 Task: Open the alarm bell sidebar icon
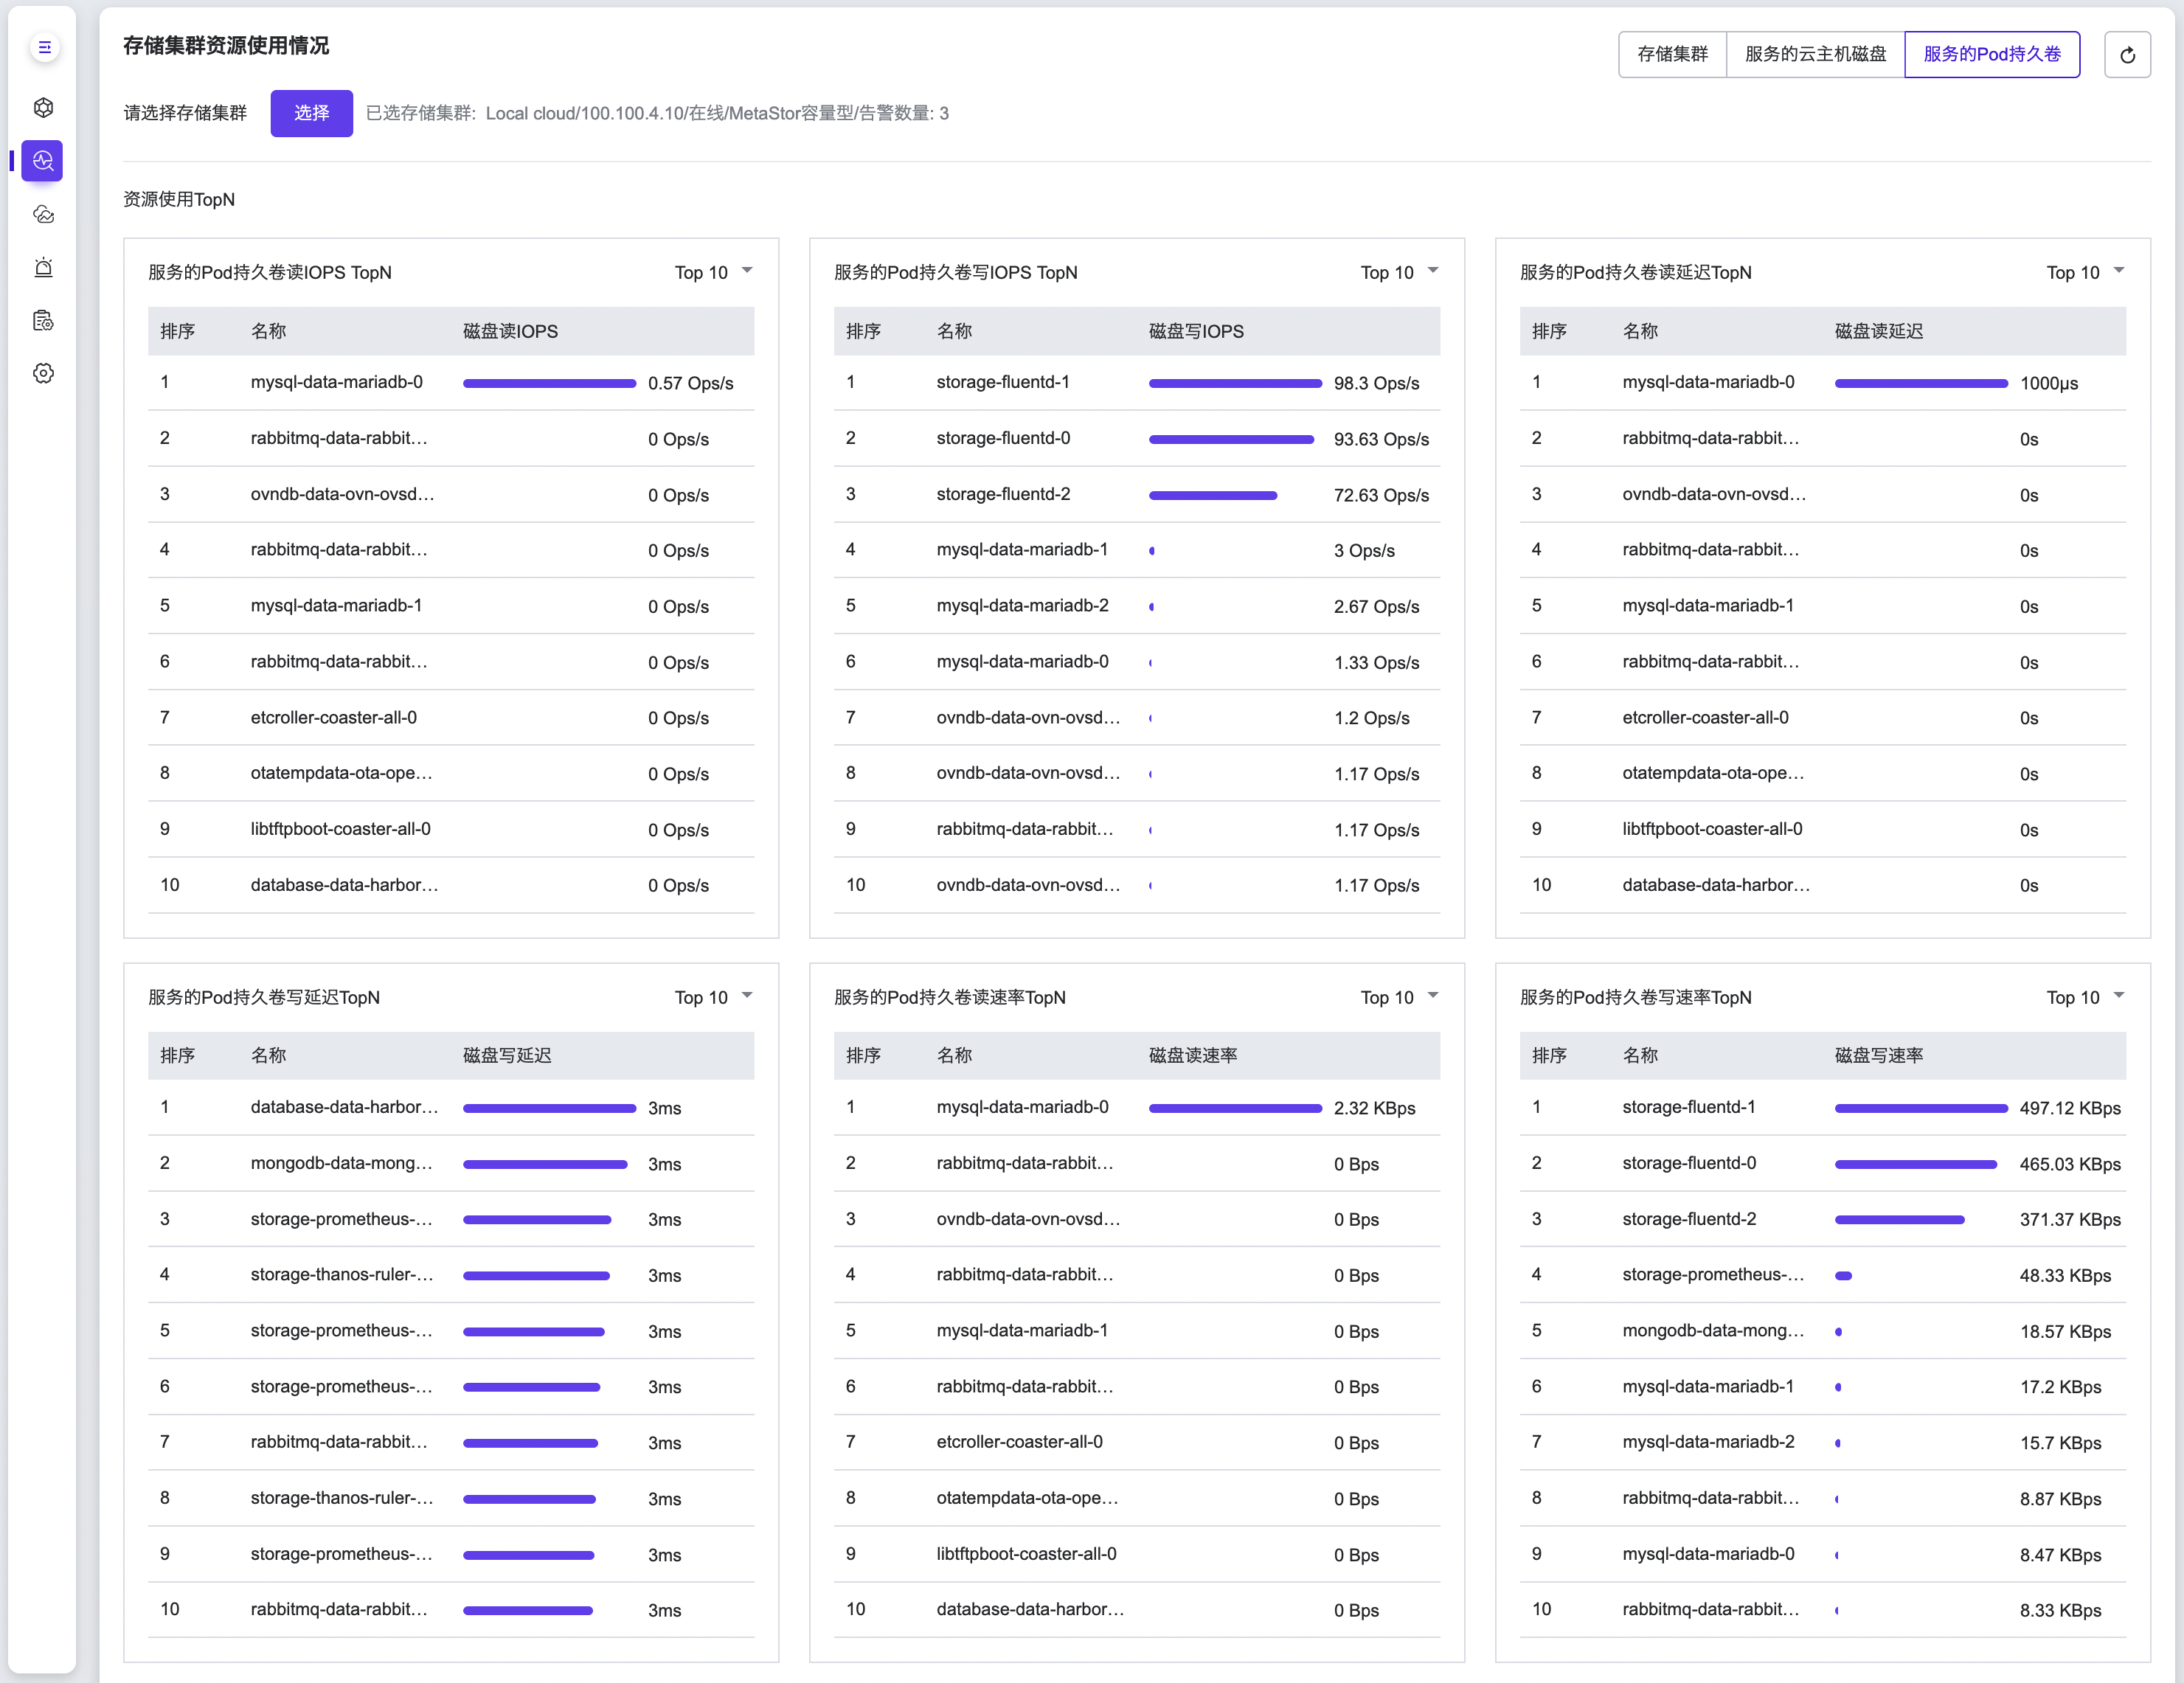43,267
